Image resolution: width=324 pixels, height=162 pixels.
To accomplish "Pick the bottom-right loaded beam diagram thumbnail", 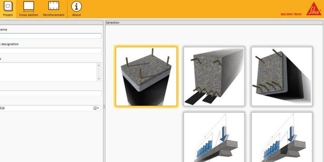I will 282,137.
